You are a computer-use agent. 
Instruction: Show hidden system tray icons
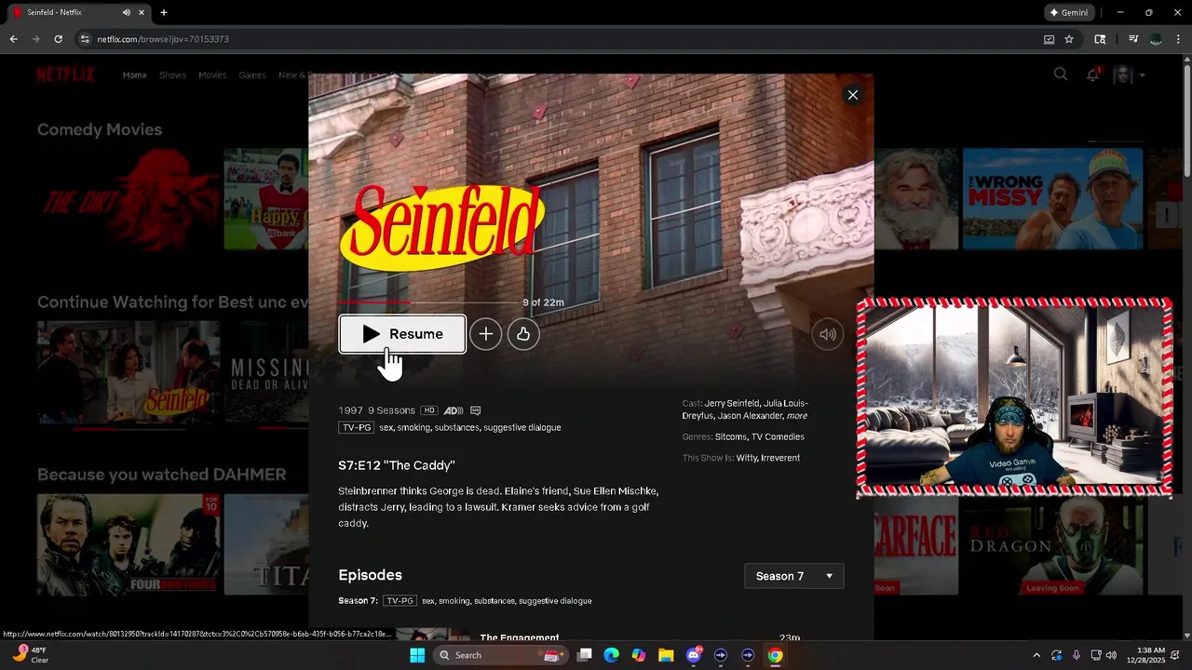1036,655
